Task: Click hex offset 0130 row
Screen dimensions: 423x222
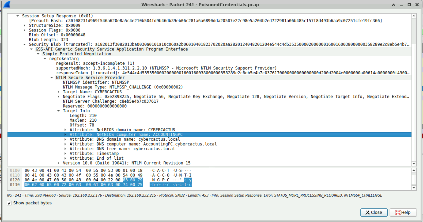Action: (x=15, y=185)
